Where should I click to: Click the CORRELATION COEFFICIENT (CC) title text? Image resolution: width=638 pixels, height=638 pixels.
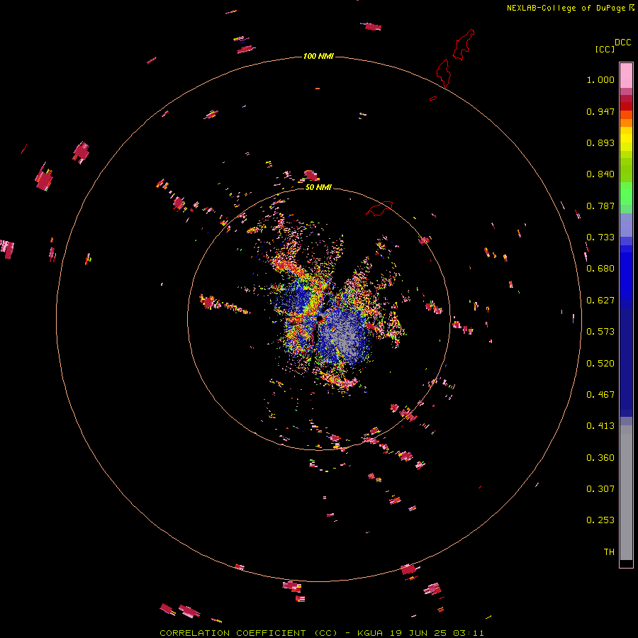[x=248, y=633]
